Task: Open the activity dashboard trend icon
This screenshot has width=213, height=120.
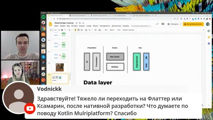Action: (157, 24)
